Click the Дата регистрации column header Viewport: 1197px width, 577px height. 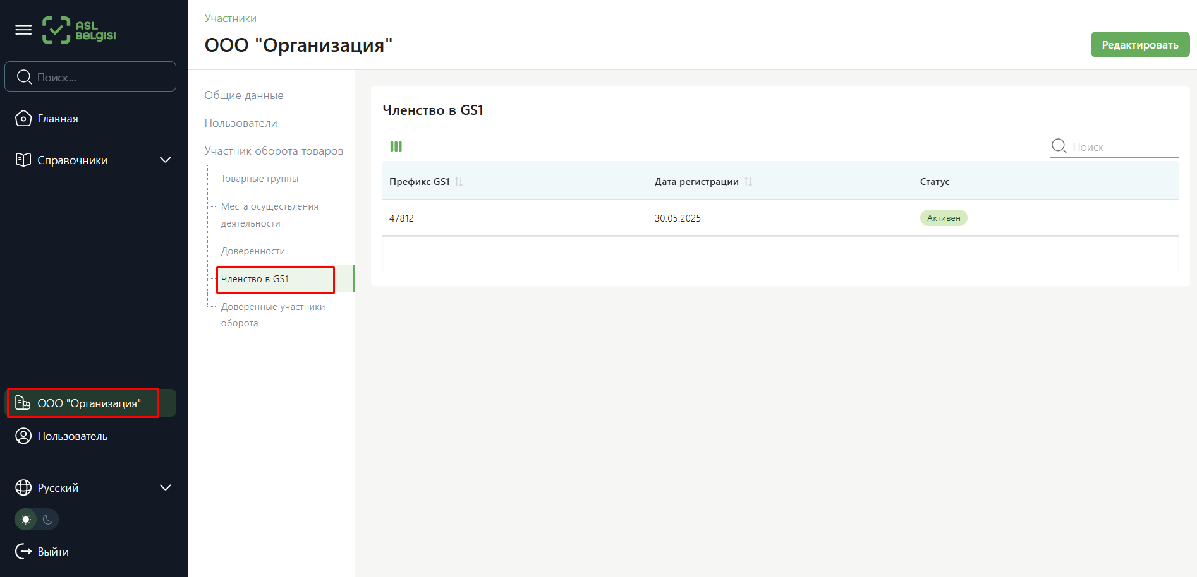click(x=696, y=182)
